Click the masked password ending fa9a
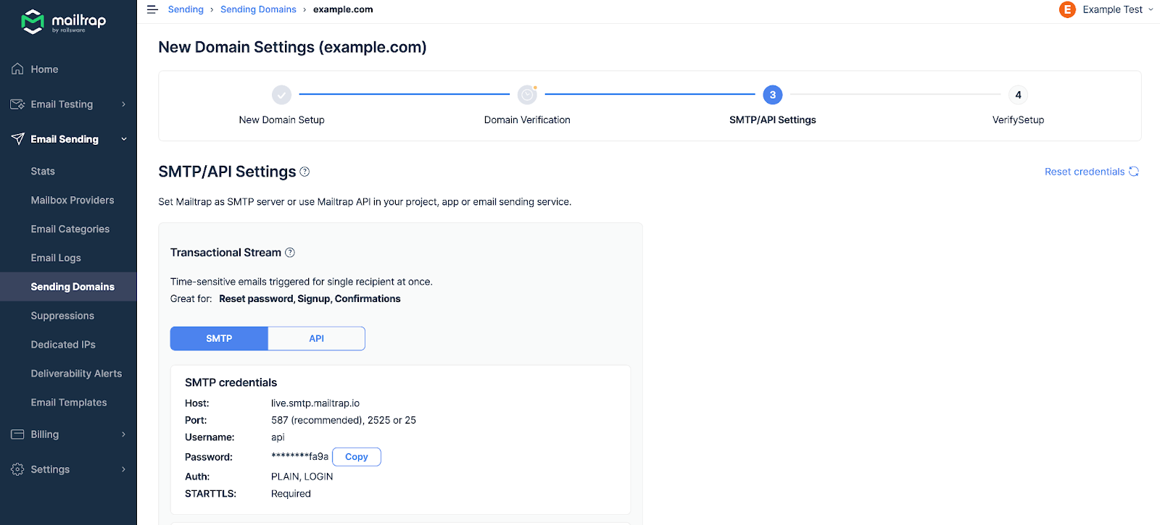The height and width of the screenshot is (525, 1160). (x=299, y=457)
